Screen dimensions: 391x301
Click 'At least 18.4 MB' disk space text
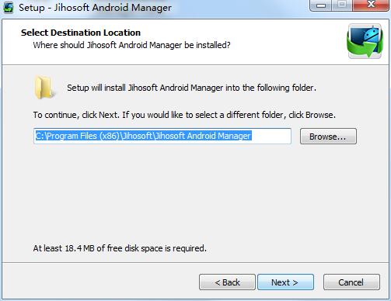coord(120,248)
